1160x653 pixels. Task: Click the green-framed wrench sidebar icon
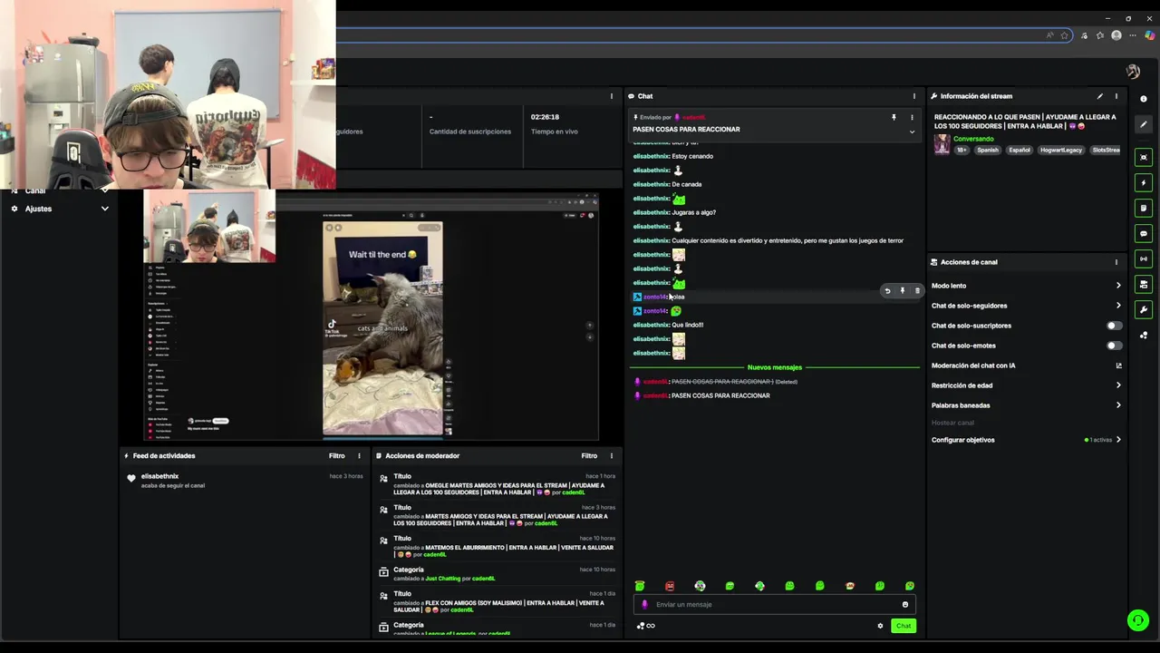[1144, 309]
